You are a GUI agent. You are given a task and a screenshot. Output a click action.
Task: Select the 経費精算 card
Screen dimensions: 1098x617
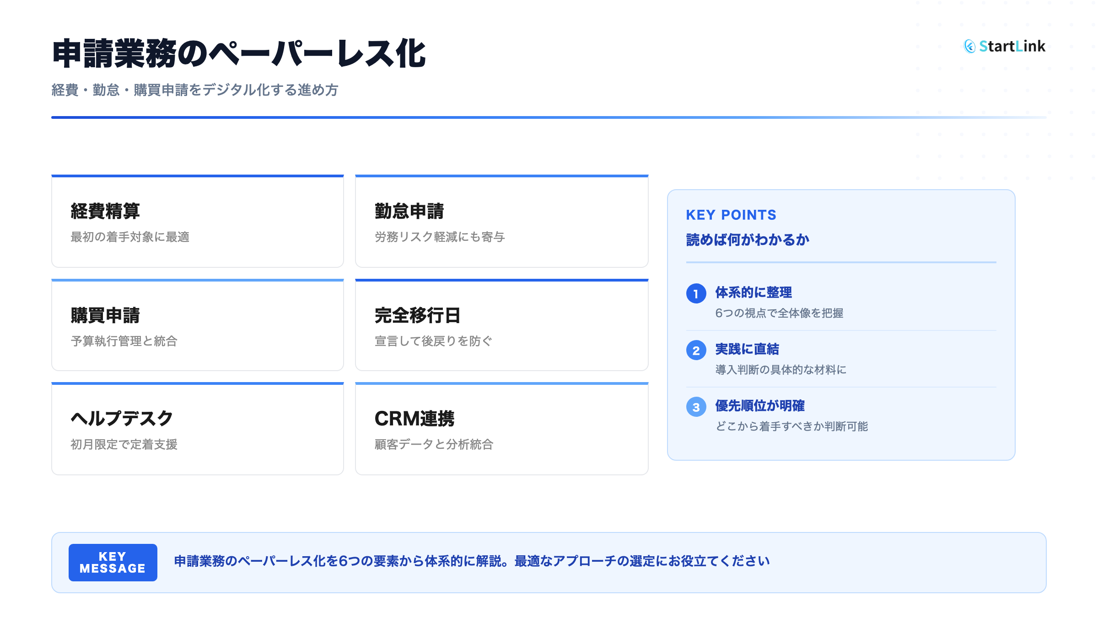[x=197, y=222]
